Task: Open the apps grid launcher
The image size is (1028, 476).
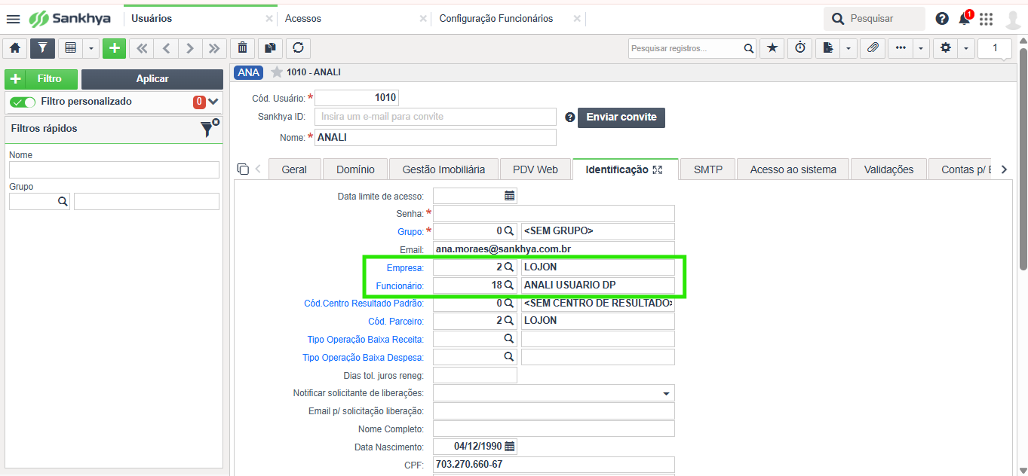Action: pyautogui.click(x=986, y=18)
